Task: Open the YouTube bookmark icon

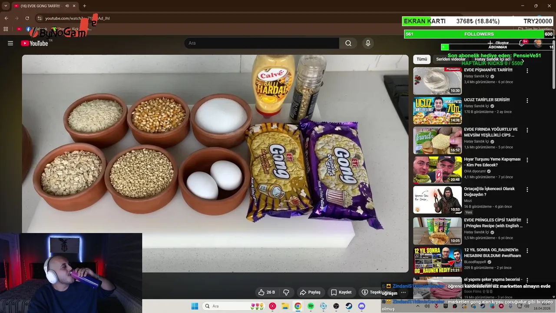Action: 19,29
